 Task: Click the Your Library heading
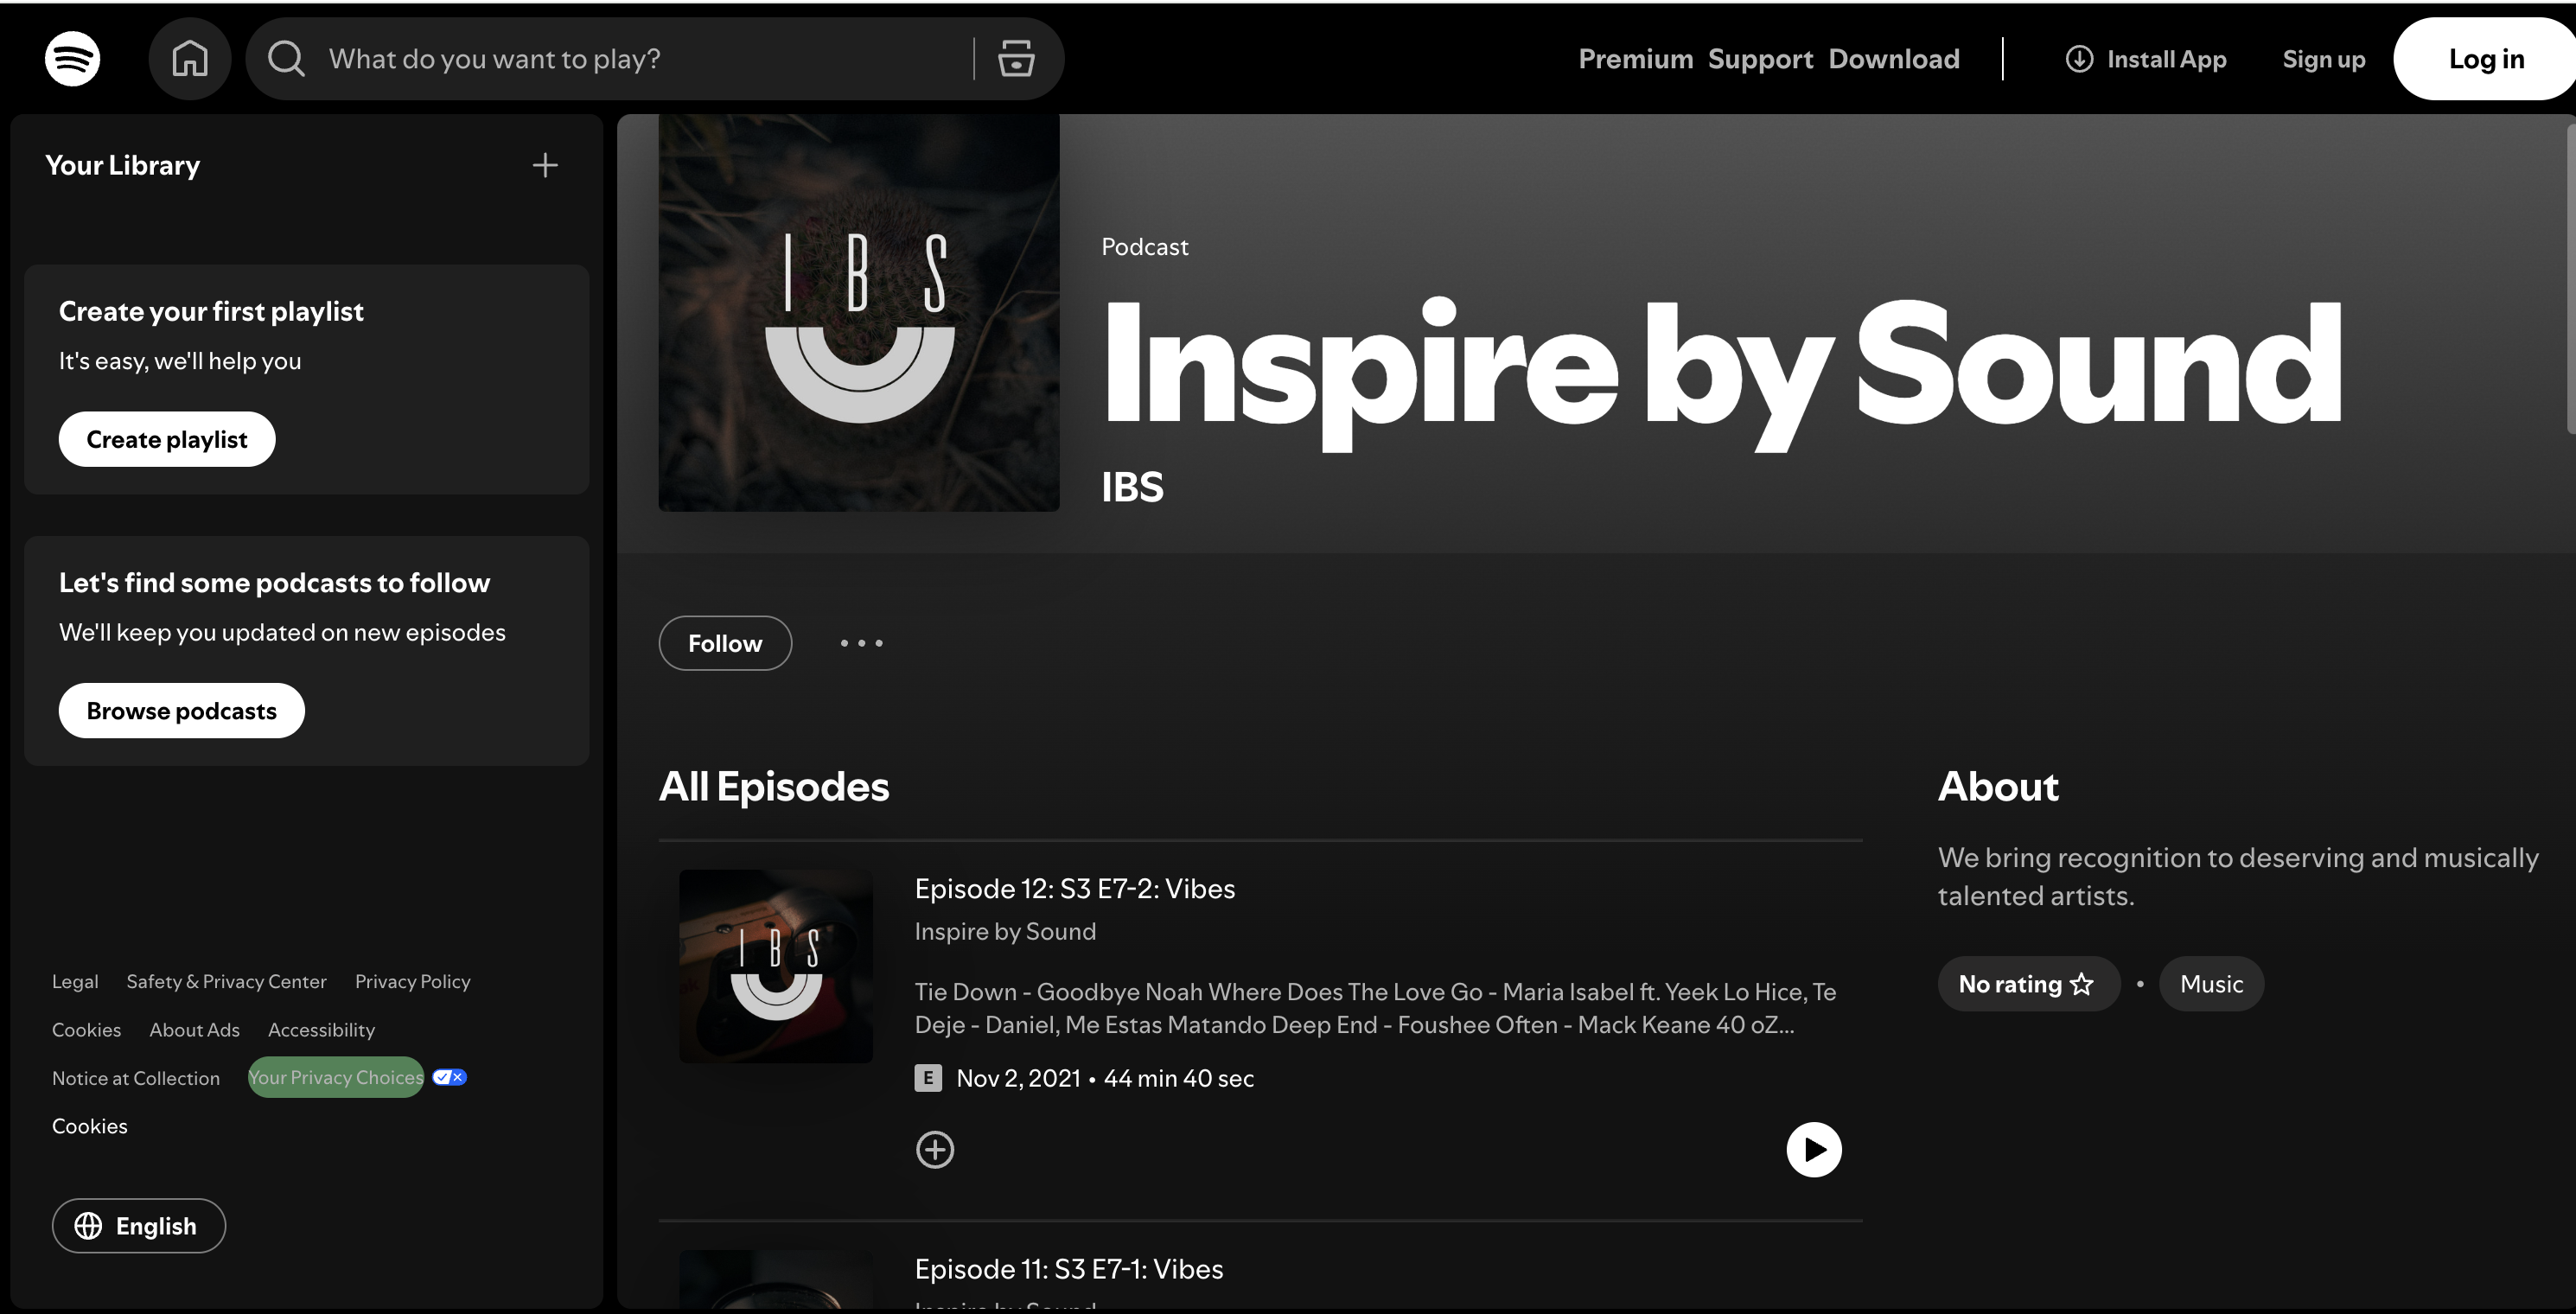coord(122,165)
